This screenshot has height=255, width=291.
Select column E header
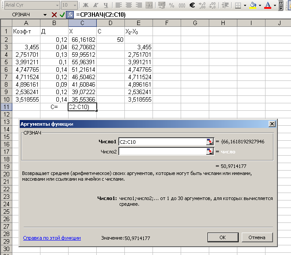point(138,23)
